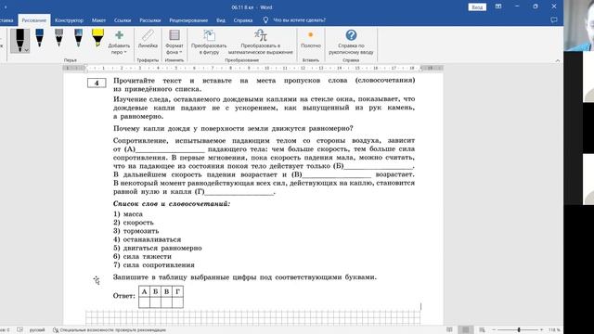The width and height of the screenshot is (594, 334).
Task: Select the gray pencil tool
Action: click(x=58, y=38)
